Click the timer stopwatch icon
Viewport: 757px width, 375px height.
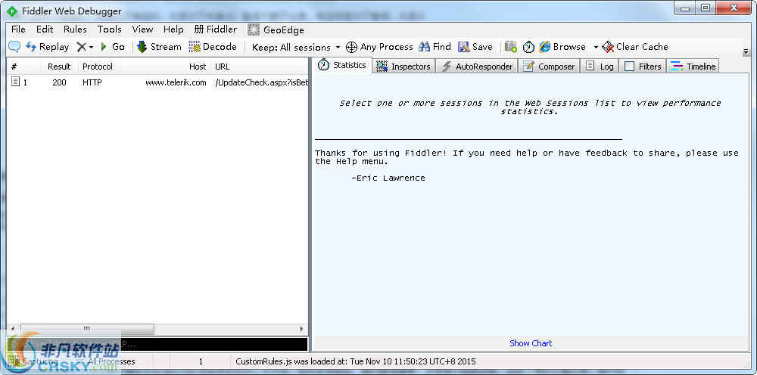click(x=528, y=47)
